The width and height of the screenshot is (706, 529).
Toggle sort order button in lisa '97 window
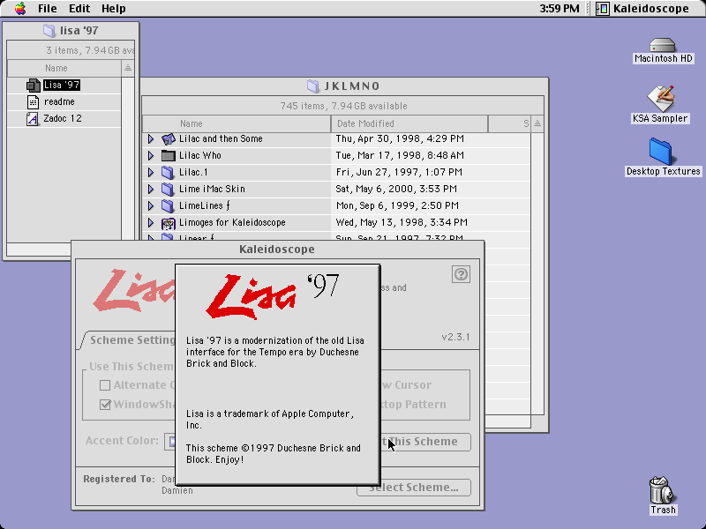point(128,69)
